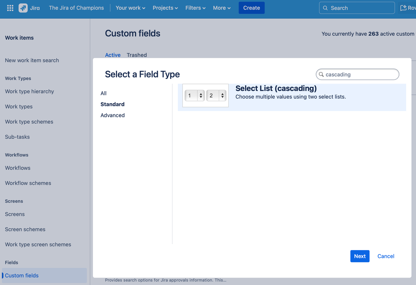
Task: Click the Work items sidebar heading
Action: [19, 37]
